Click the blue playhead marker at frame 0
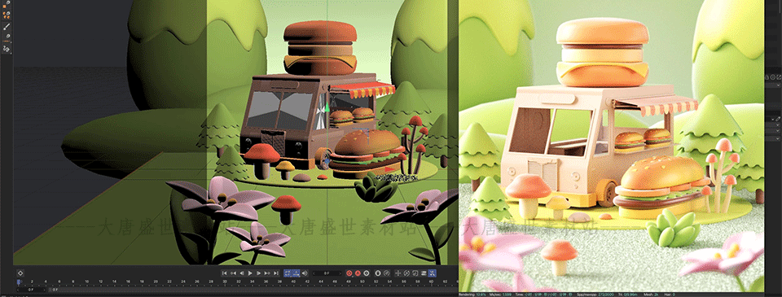782x297 pixels. click(19, 283)
